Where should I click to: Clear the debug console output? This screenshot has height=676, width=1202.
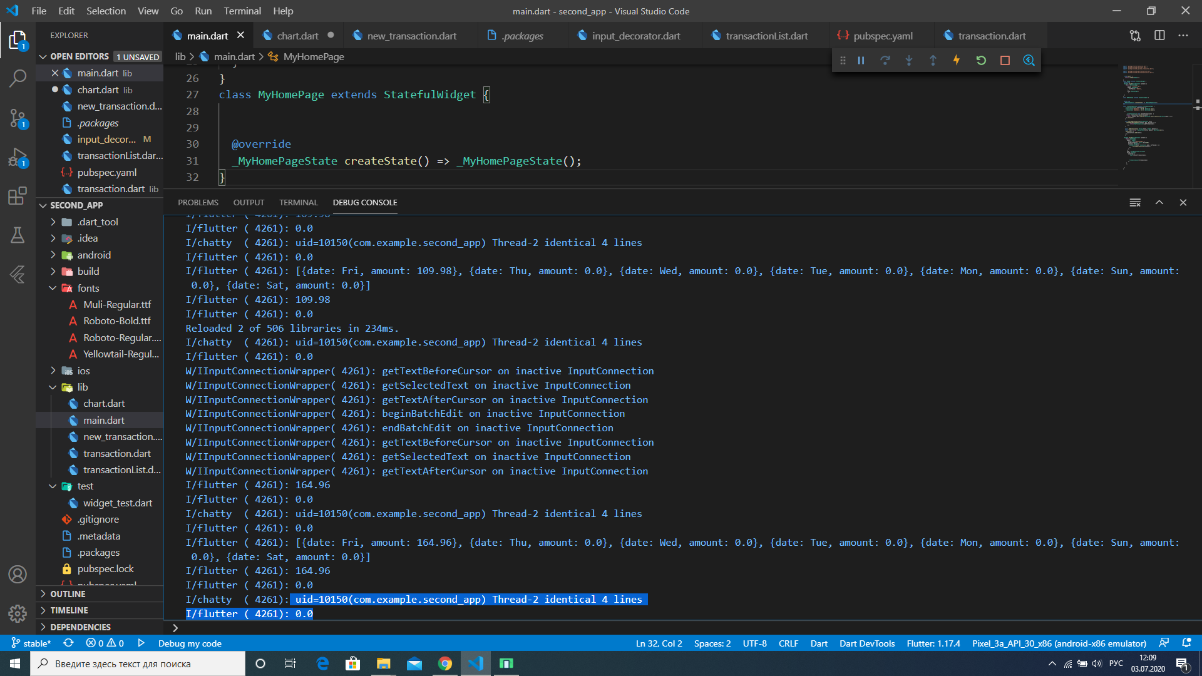pyautogui.click(x=1135, y=203)
